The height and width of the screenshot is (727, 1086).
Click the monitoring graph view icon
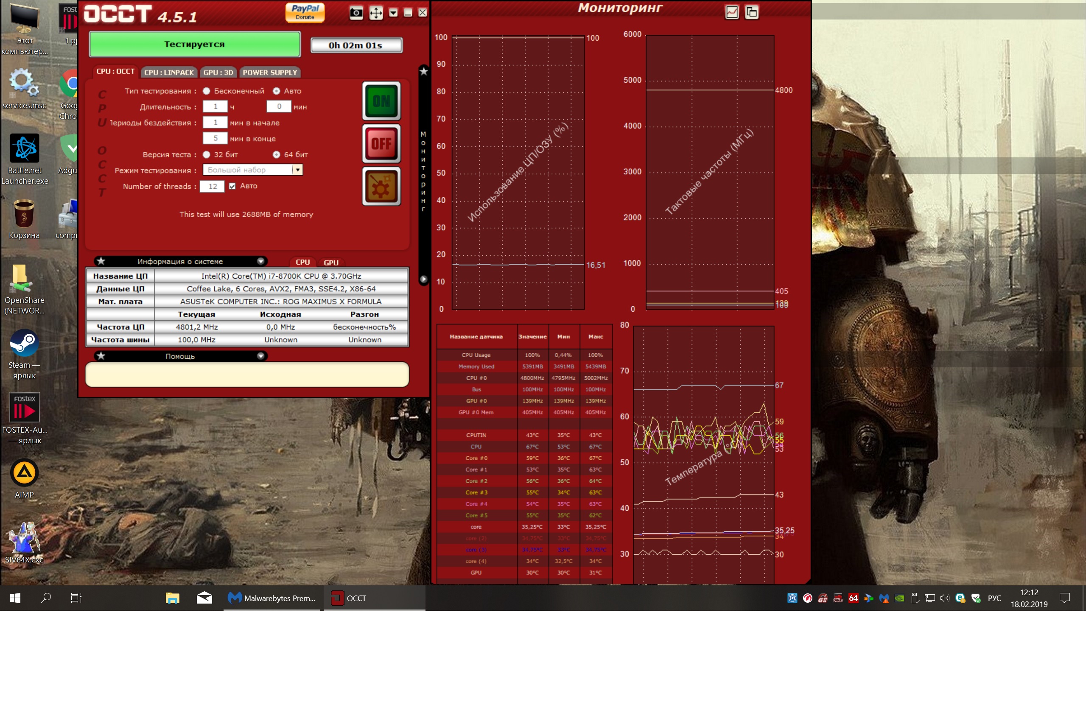point(731,12)
